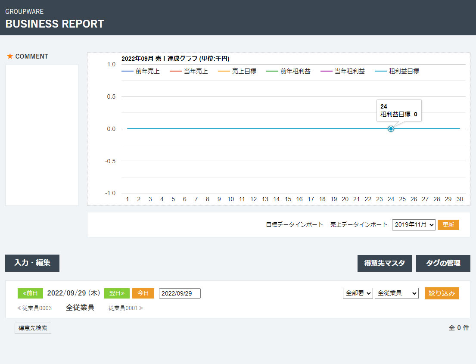The height and width of the screenshot is (364, 476).
Task: Open the 得意先マスタ customer master
Action: (x=384, y=263)
